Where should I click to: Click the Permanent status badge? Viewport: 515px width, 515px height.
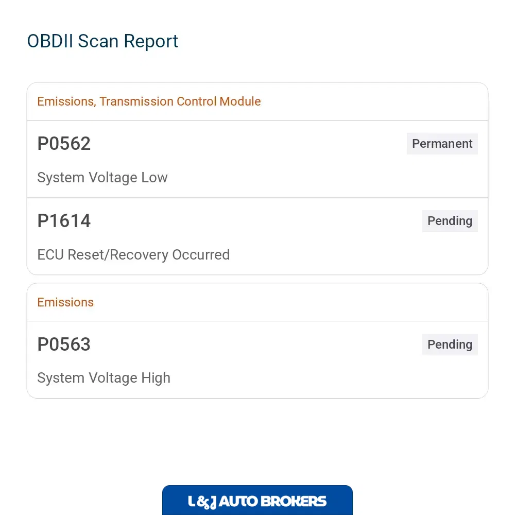(442, 144)
